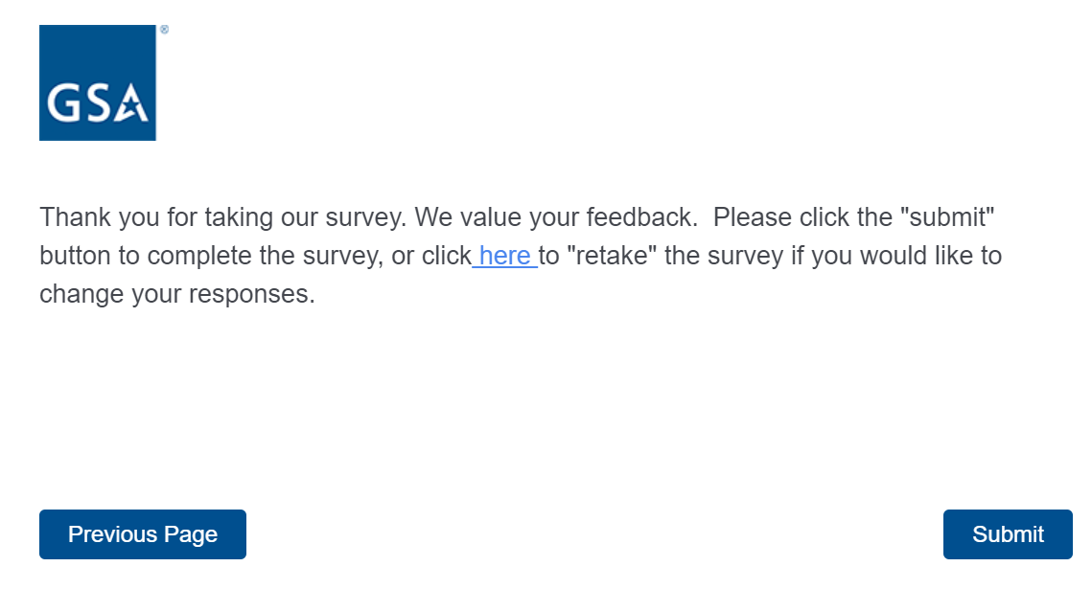Follow the "here" link to retake survey

pos(504,256)
